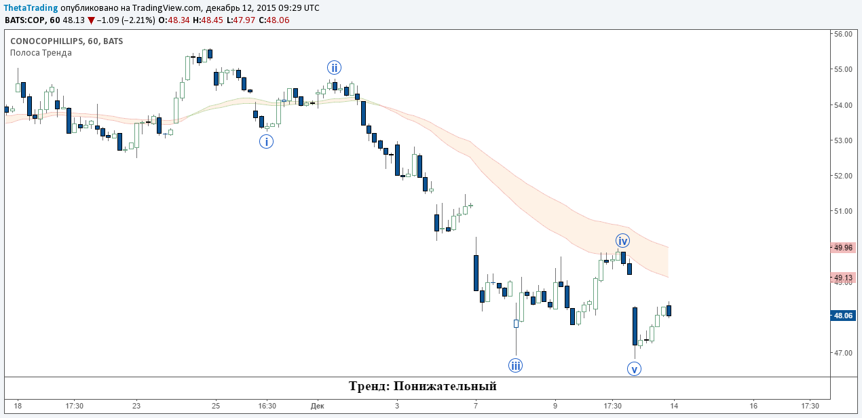Image resolution: width=862 pixels, height=418 pixels.
Task: Click the Дек time axis label
Action: click(x=317, y=406)
